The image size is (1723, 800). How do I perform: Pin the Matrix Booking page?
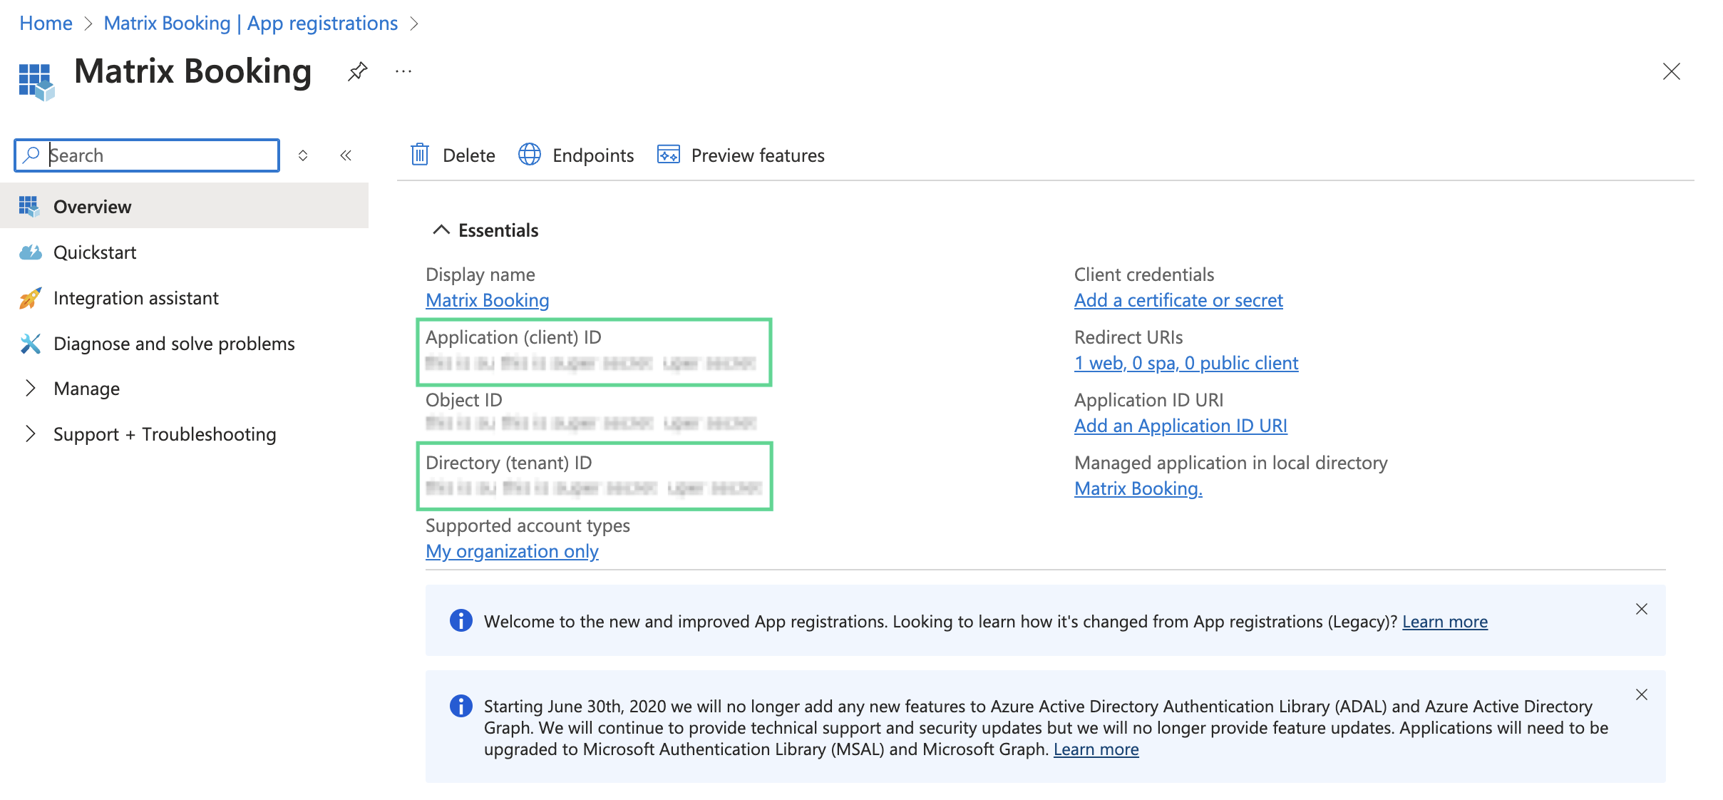point(357,71)
